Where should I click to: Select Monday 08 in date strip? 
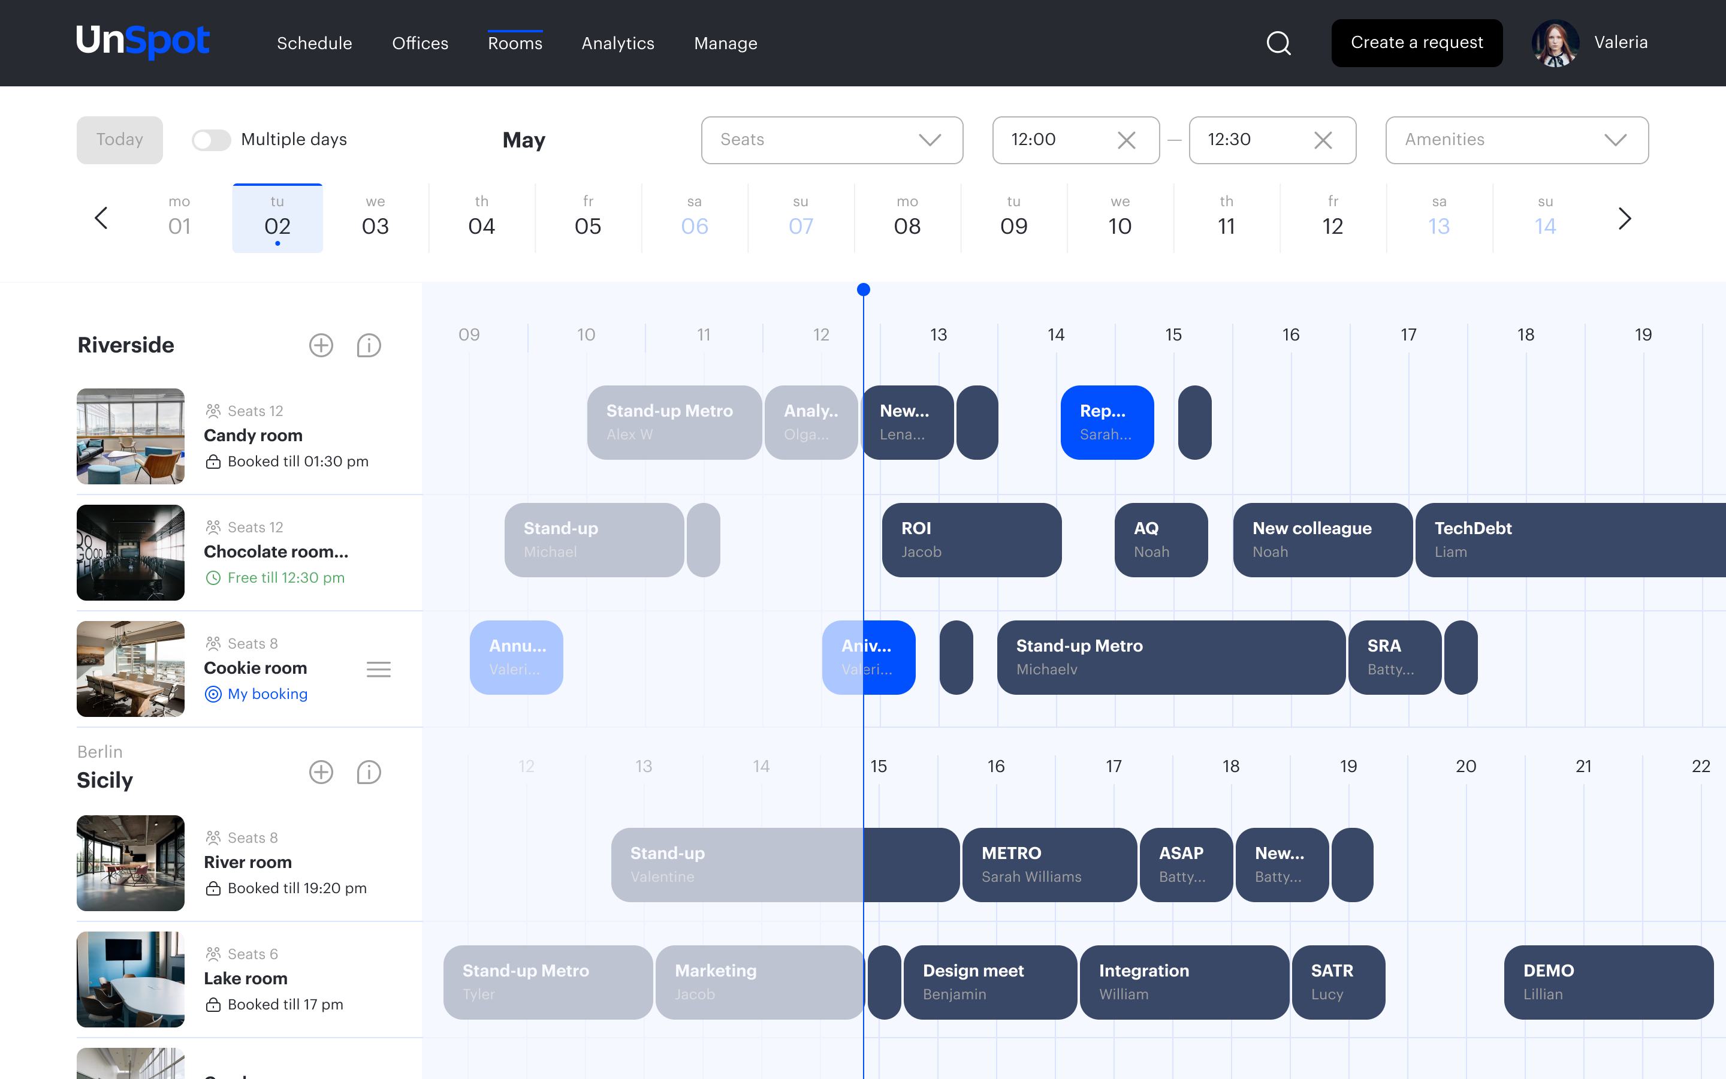tap(907, 218)
